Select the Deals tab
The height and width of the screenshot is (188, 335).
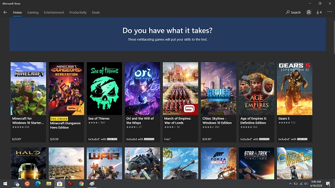96,13
